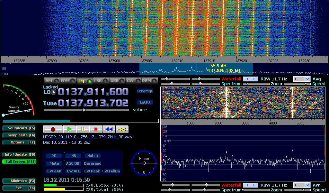This screenshot has width=329, height=193.
Task: Open Options [F7] menu
Action: pos(19,142)
